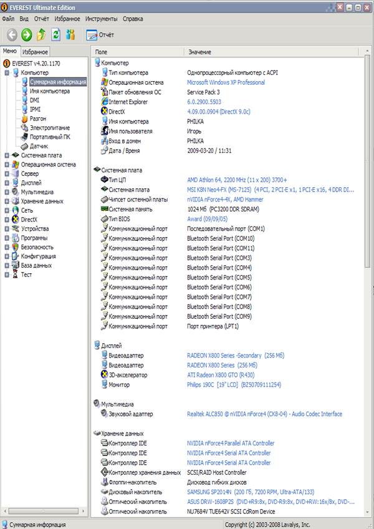This screenshot has width=374, height=529.
Task: Click the 3D-акселератор row icon
Action: [x=105, y=374]
